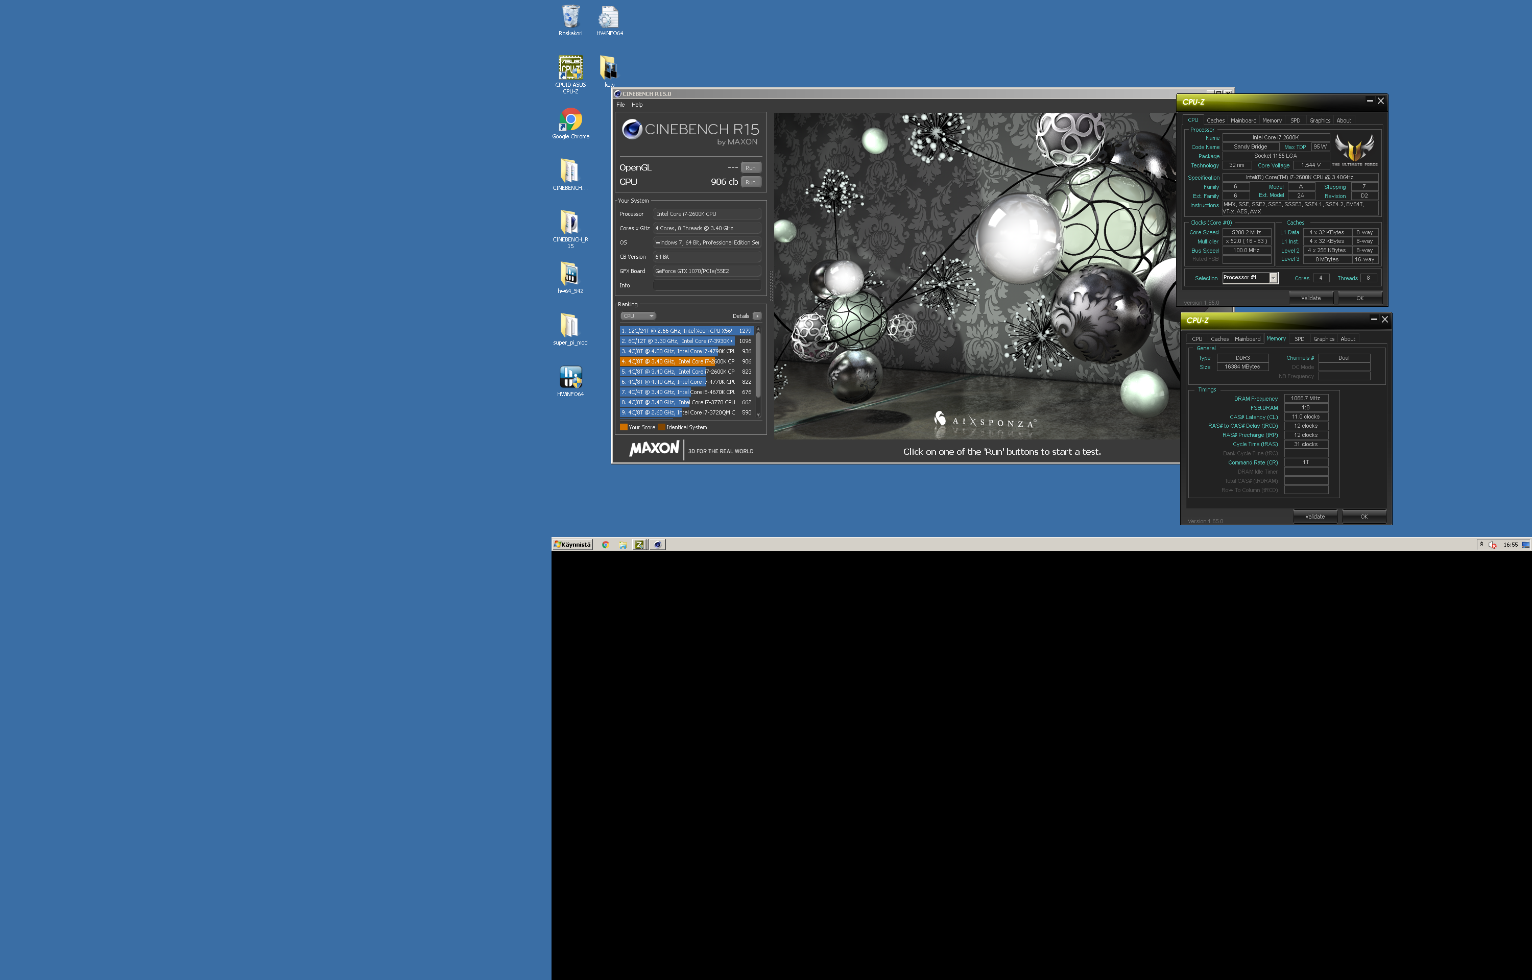This screenshot has width=1532, height=980.
Task: Click the MAXON logo in Cinebench
Action: [654, 449]
